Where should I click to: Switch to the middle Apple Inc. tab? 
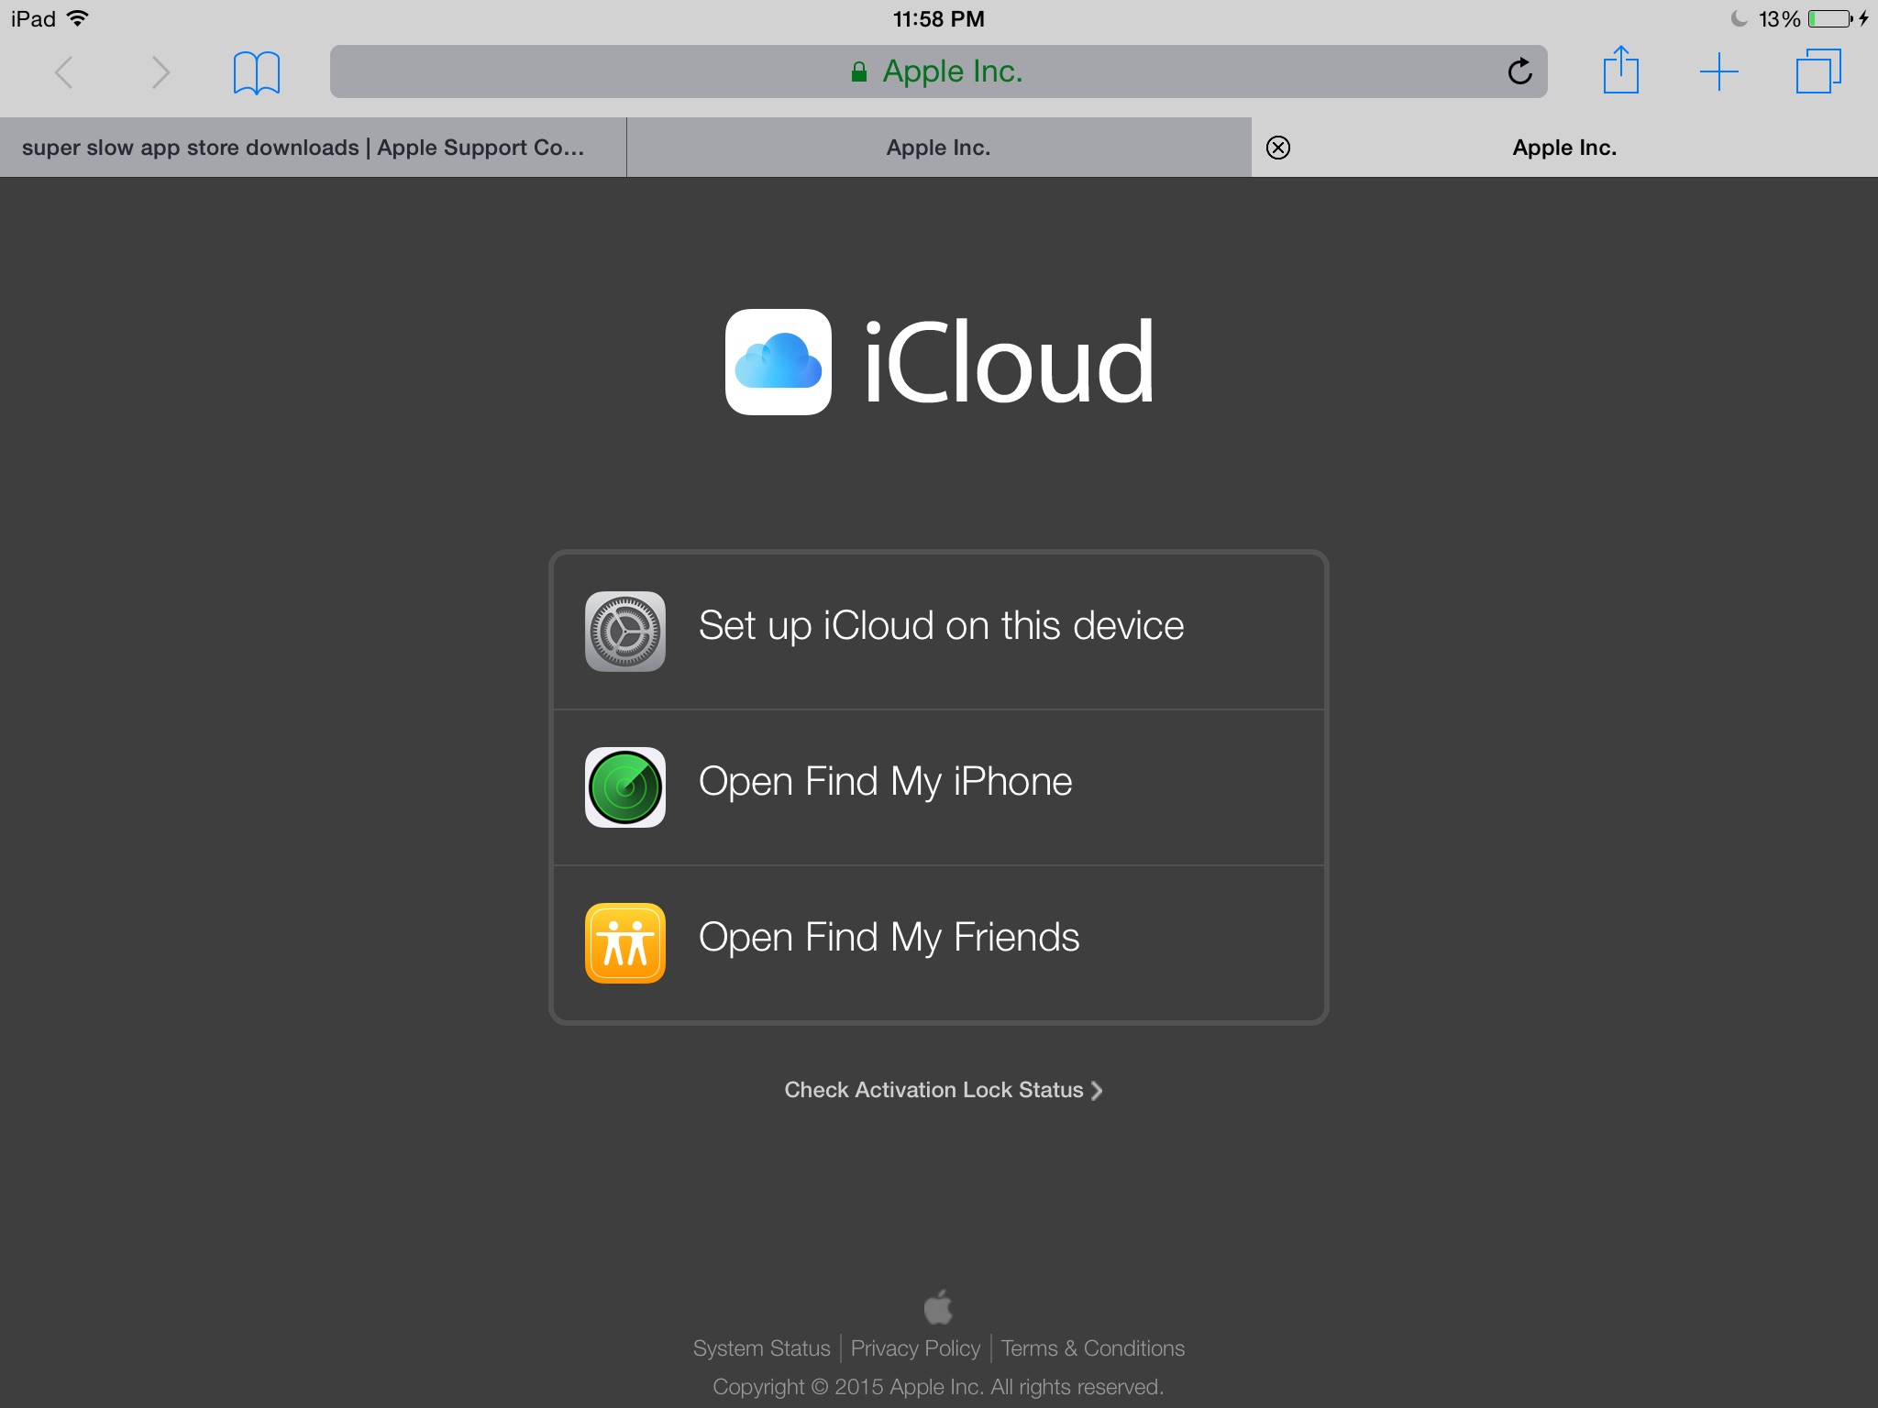(x=938, y=148)
